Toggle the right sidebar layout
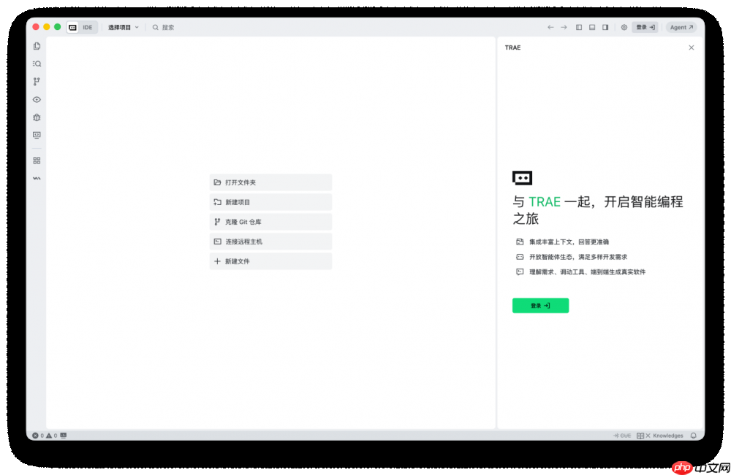Image resolution: width=731 pixels, height=475 pixels. click(x=605, y=28)
